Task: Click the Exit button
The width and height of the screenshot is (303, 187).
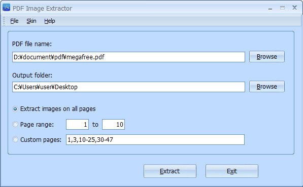Action: click(232, 171)
